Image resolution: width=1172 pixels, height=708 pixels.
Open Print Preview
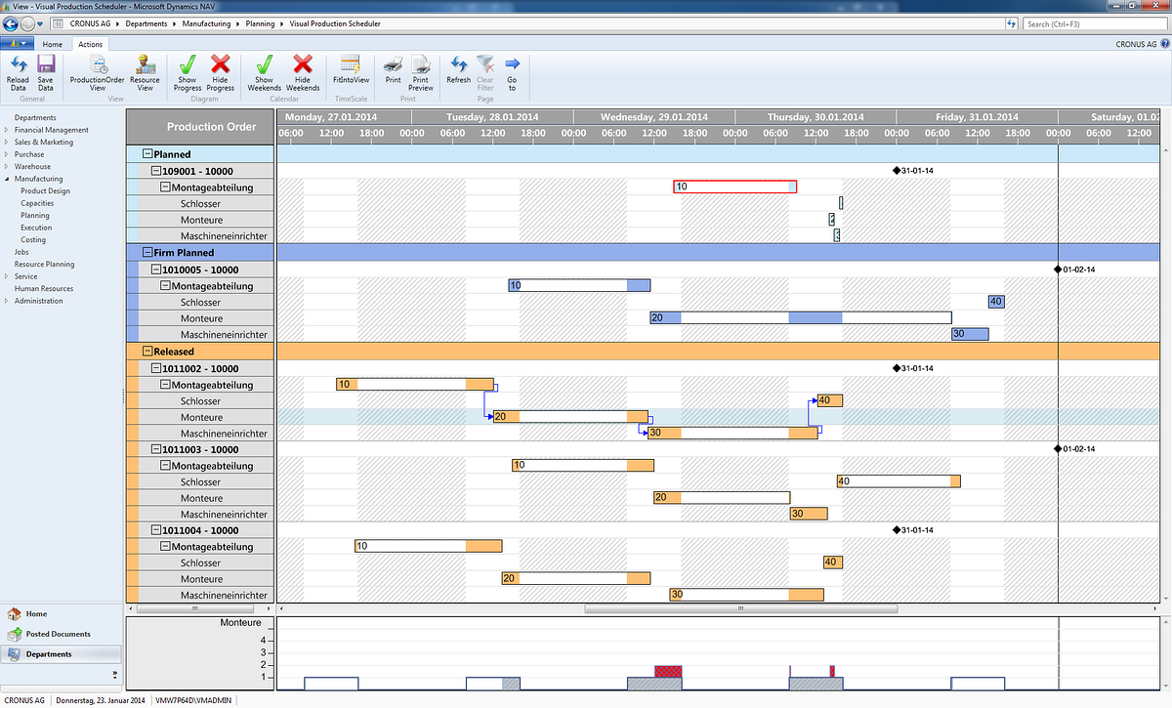pos(420,70)
